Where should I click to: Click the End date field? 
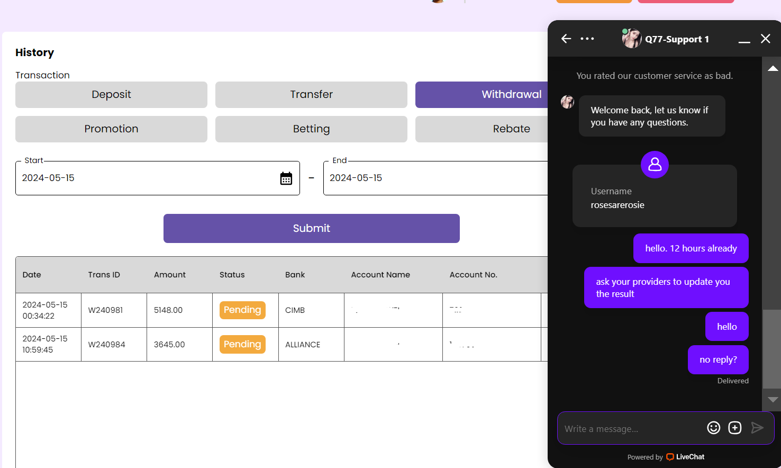point(434,178)
